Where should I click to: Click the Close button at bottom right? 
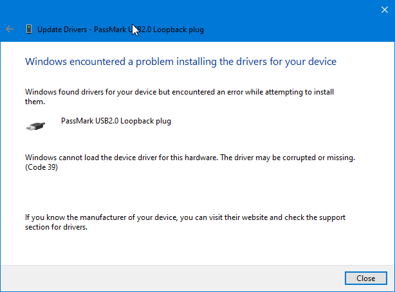[x=366, y=278]
